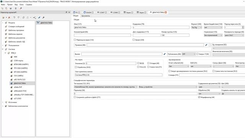The height and width of the screenshot is (138, 245).
Task: Click the 'Период пересчета' spinner arrows
Action: pyautogui.click(x=243, y=27)
